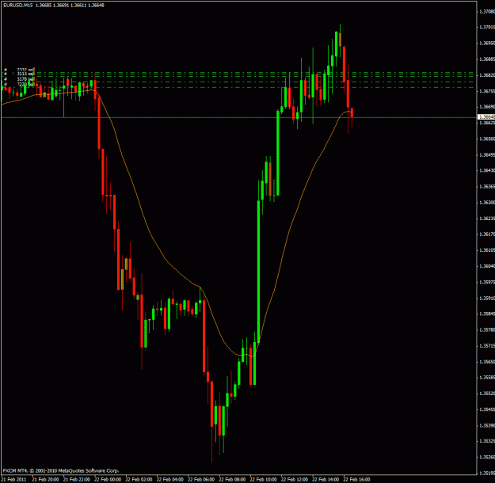This screenshot has width=495, height=483.
Task: Click the 1.35780 price axis label
Action: click(487, 329)
